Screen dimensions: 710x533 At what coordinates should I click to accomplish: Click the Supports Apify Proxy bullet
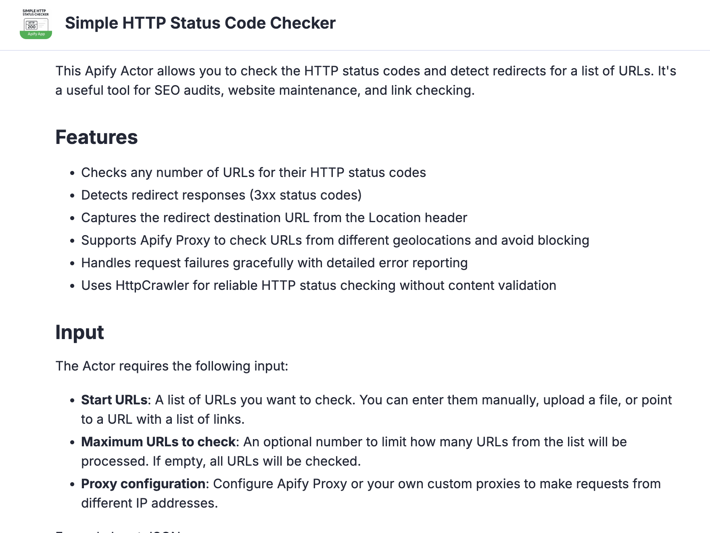(335, 240)
